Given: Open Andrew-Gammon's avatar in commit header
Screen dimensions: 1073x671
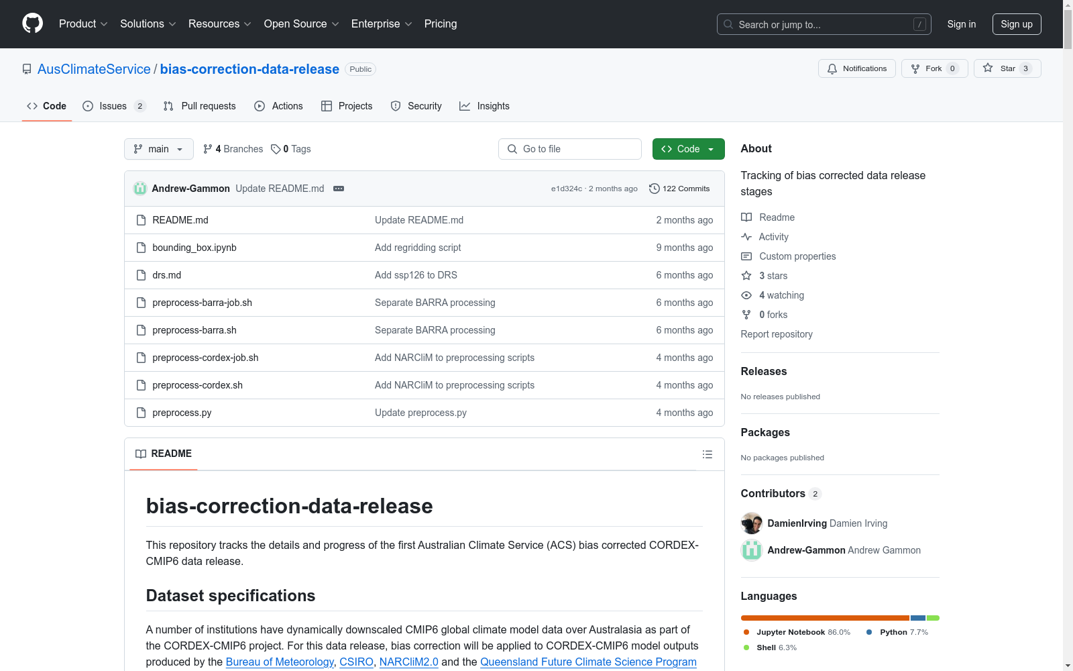Looking at the screenshot, I should pos(140,189).
